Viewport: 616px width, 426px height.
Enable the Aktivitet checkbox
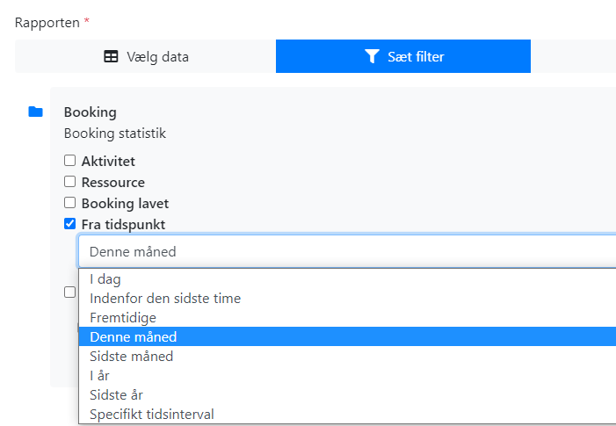pyautogui.click(x=70, y=161)
